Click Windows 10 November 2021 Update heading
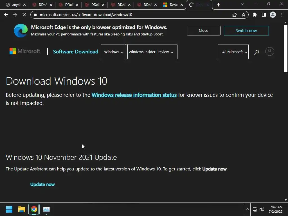 pyautogui.click(x=61, y=157)
